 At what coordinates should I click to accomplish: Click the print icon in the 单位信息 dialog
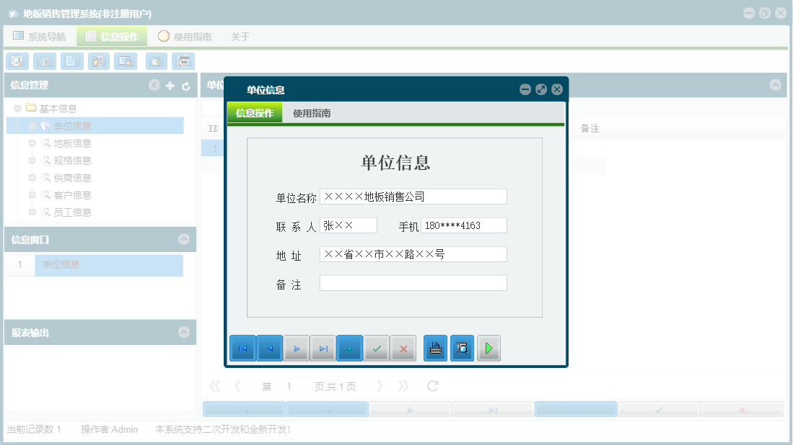point(437,348)
